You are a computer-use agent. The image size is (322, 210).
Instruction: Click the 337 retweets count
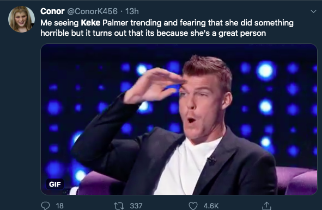136,206
